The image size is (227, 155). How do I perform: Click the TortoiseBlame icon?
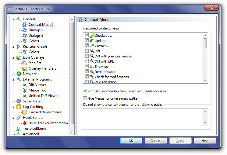(x=19, y=129)
